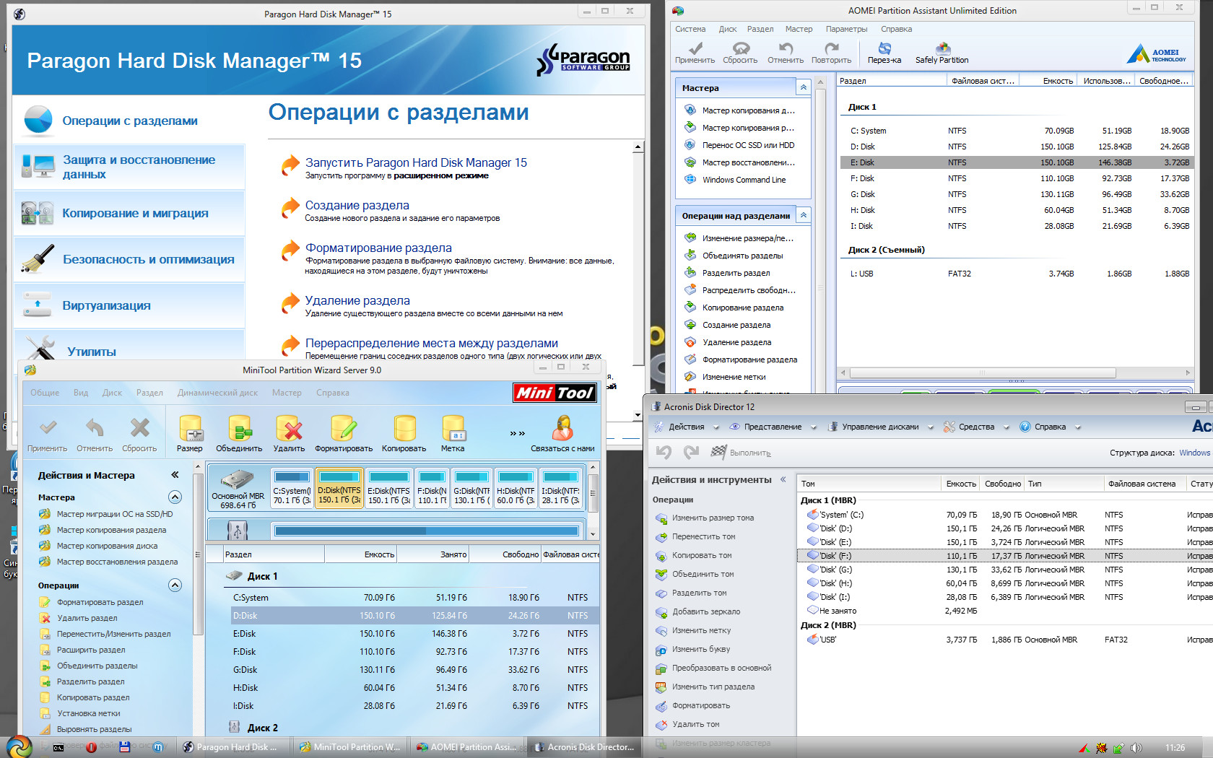Screen dimensions: 1213x758
Task: Click Копирование и миграция in Paragon sidebar
Action: (x=129, y=213)
